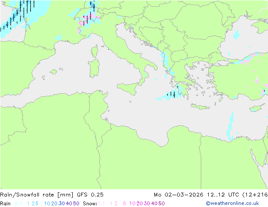Select the Snow legend value 30
The height and width of the screenshot is (207, 268).
point(147,204)
